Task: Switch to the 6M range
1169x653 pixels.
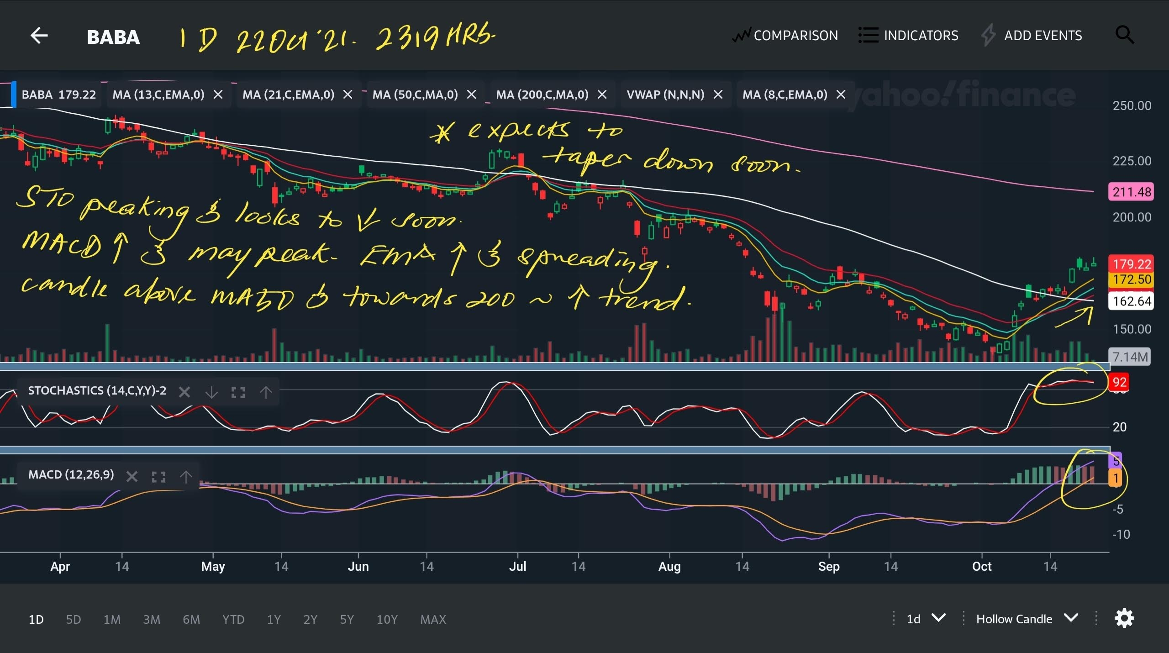Action: point(191,619)
